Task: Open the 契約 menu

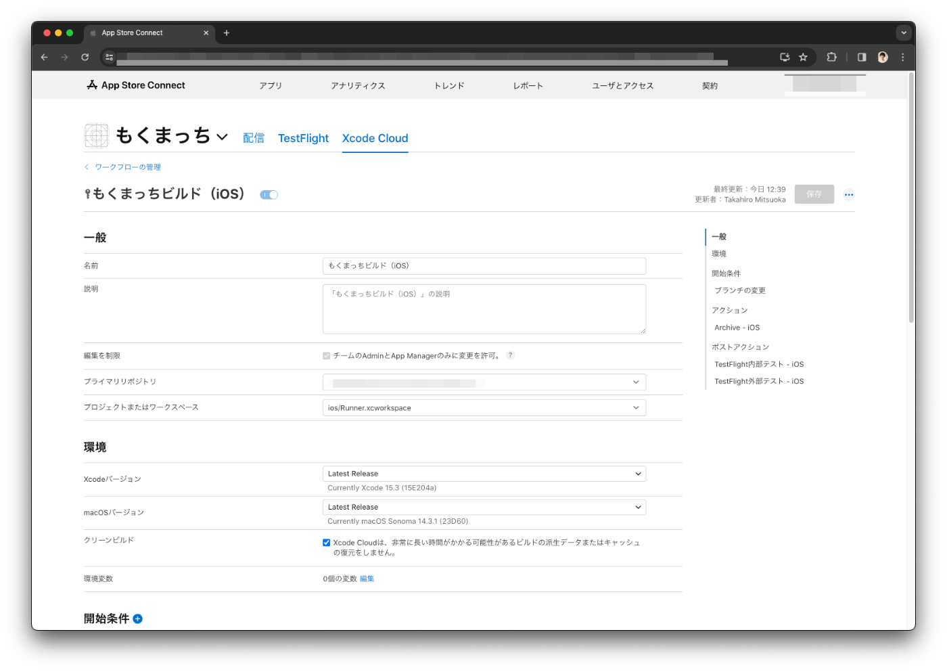Action: pos(710,86)
